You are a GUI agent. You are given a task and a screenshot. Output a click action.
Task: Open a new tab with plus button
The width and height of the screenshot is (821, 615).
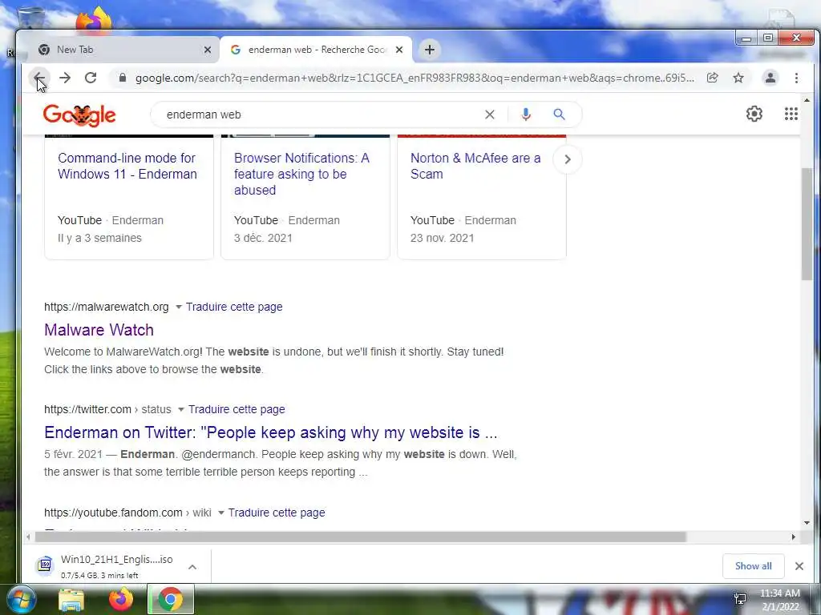pyautogui.click(x=430, y=50)
